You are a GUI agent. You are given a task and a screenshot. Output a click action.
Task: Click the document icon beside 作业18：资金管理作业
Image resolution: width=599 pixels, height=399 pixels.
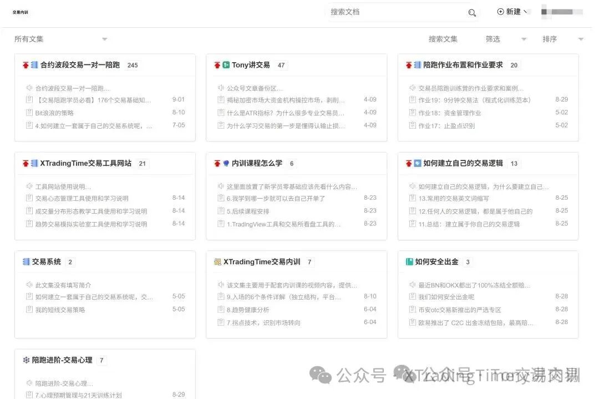pyautogui.click(x=412, y=113)
